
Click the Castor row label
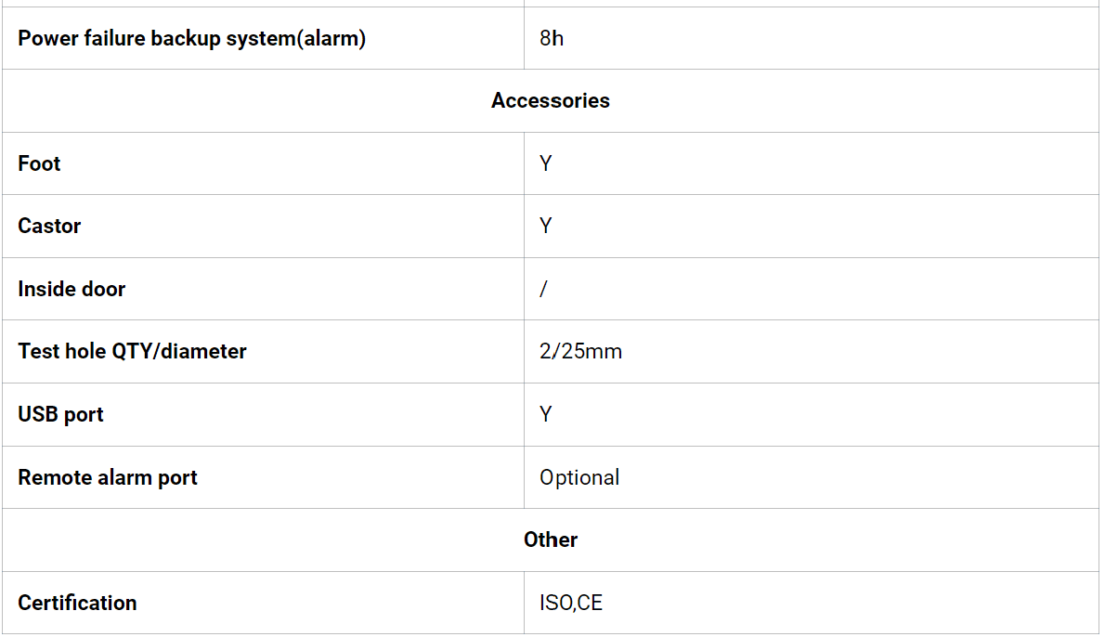point(49,226)
